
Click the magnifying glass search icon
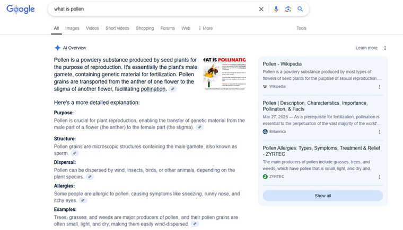300,9
